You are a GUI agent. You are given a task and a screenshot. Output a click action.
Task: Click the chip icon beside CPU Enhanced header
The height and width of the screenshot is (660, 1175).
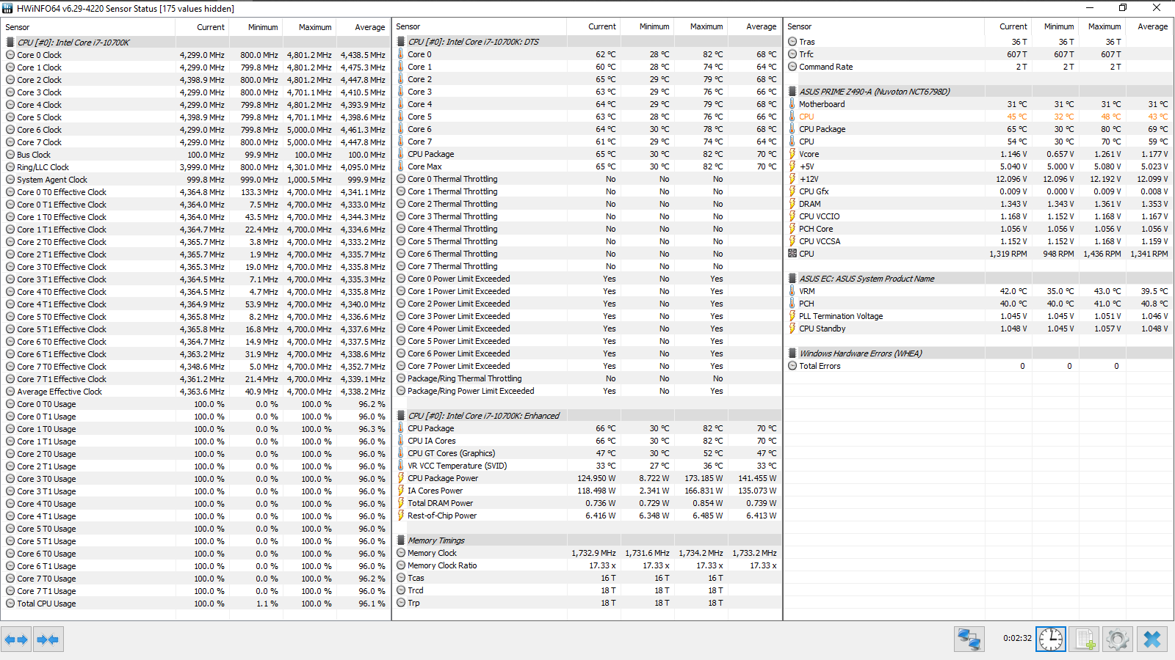(x=401, y=416)
